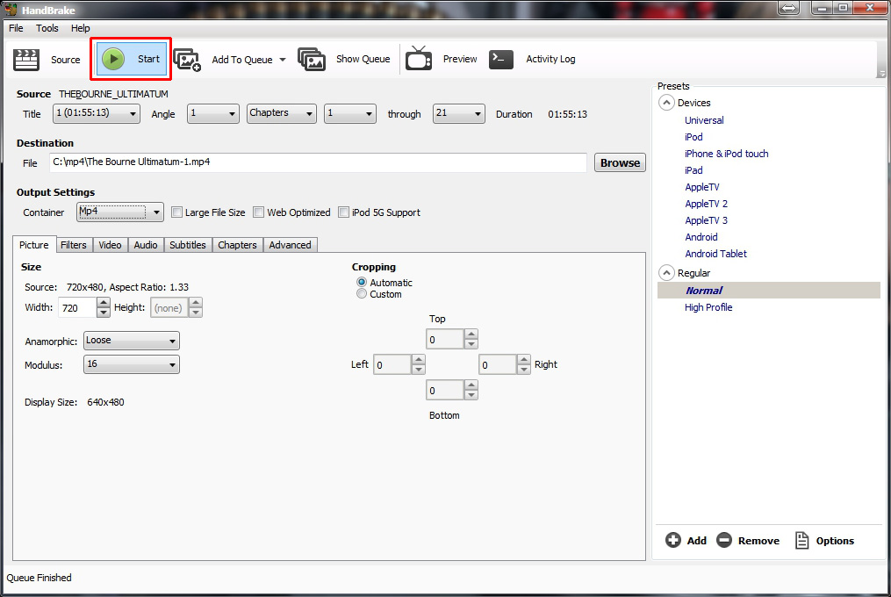Screen dimensions: 891x597
Task: Select the High Profile preset
Action: tap(708, 307)
